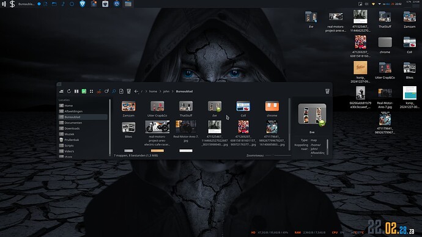Select Real-Motor-Ares-7.jpg in file manager

point(186,131)
